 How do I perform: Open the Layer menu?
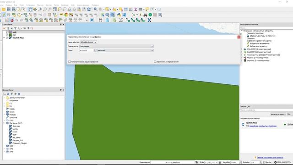(22, 5)
